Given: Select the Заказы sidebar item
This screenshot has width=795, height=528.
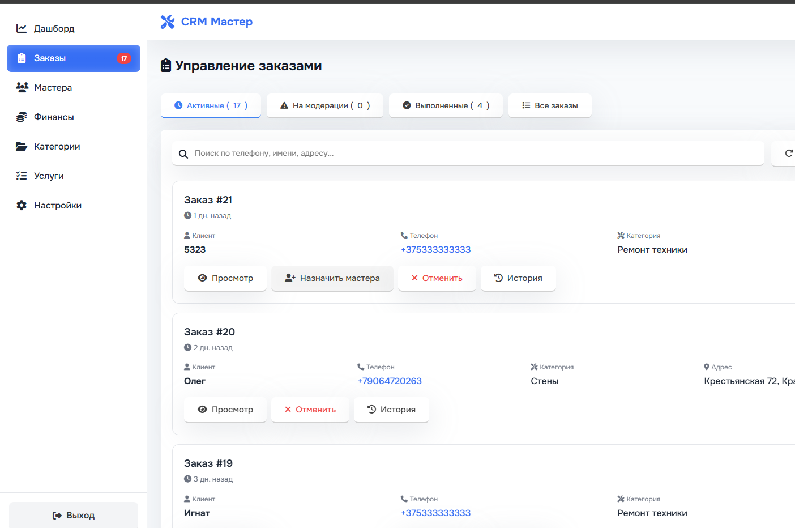Looking at the screenshot, I should pyautogui.click(x=74, y=58).
